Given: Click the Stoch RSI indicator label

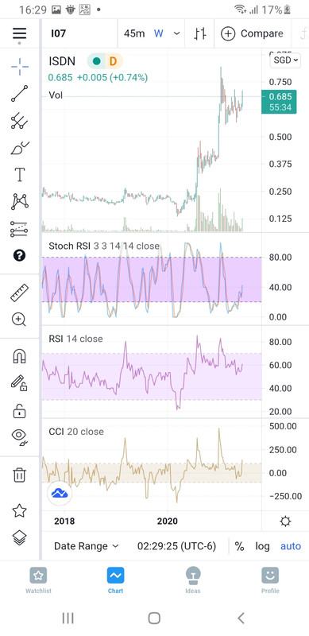Looking at the screenshot, I should (104, 246).
